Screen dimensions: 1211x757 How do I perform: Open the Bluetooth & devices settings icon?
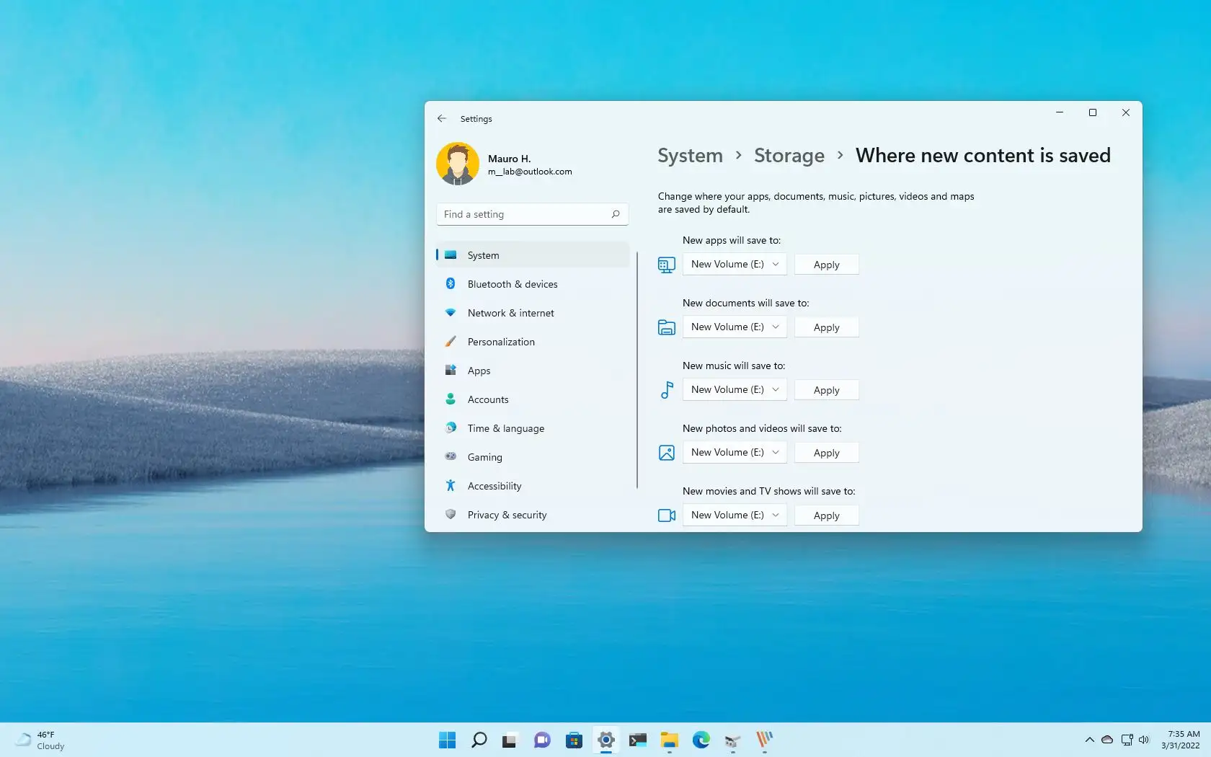point(451,283)
